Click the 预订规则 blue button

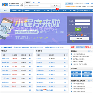point(76,72)
